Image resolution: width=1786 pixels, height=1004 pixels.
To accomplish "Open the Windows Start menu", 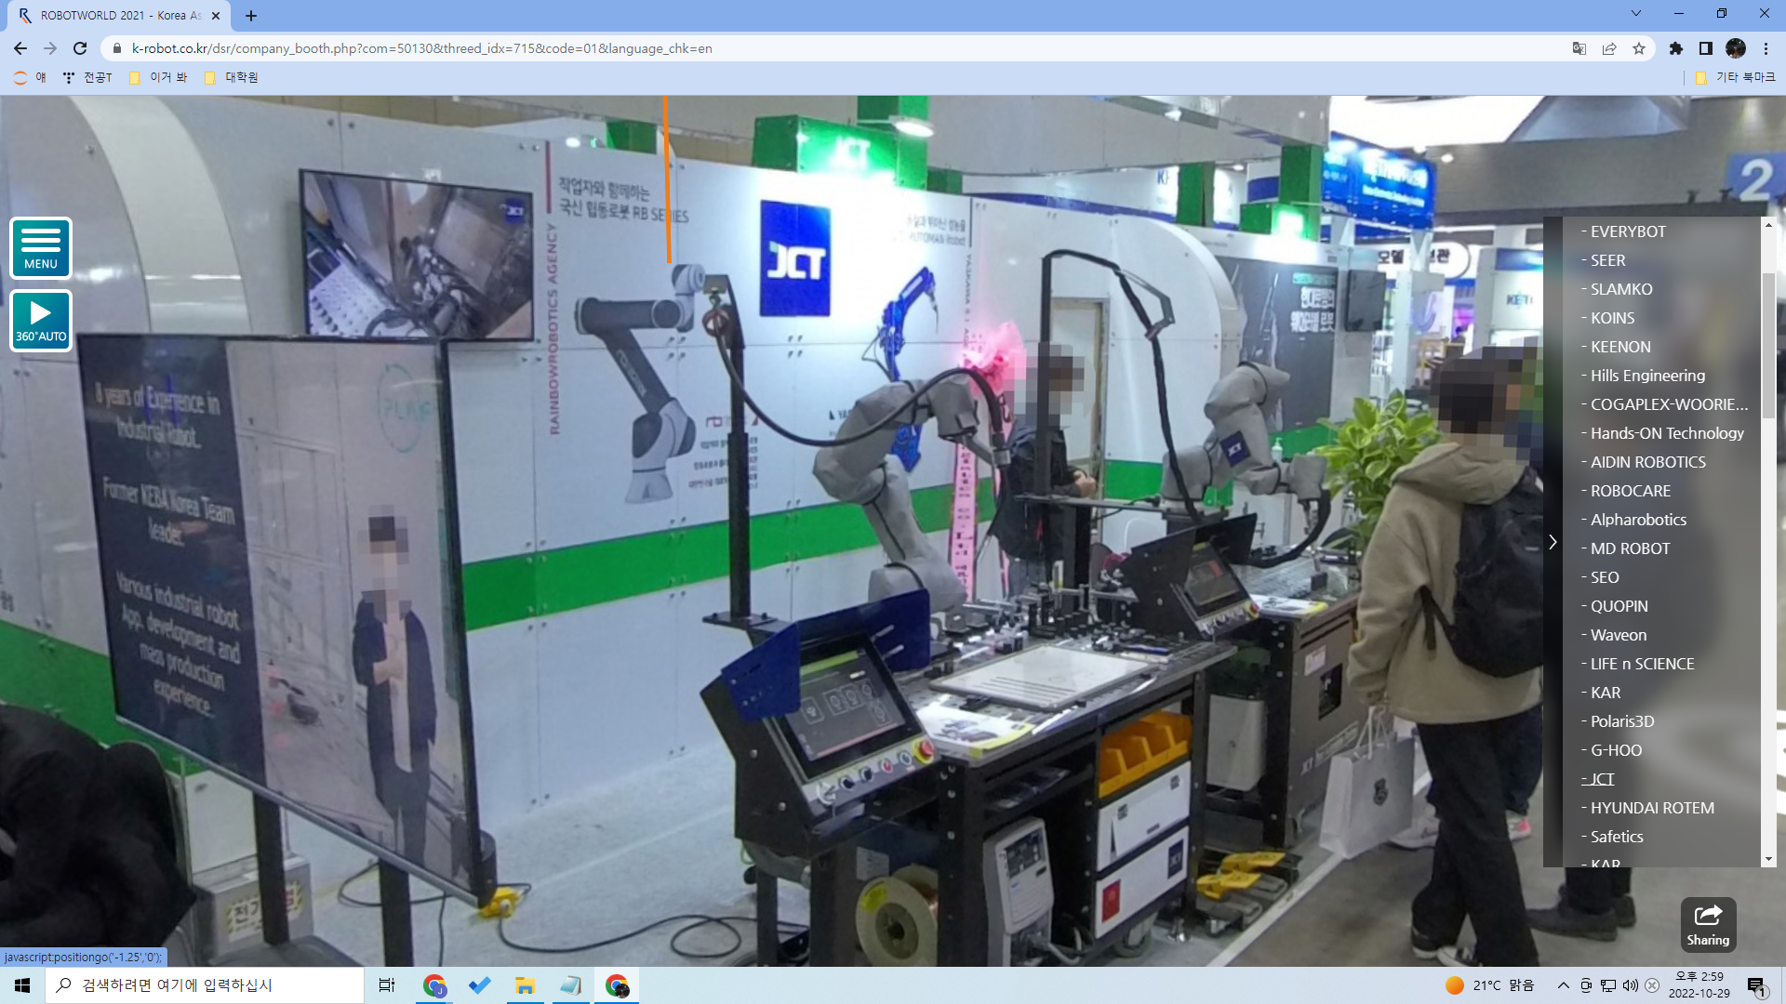I will click(22, 985).
